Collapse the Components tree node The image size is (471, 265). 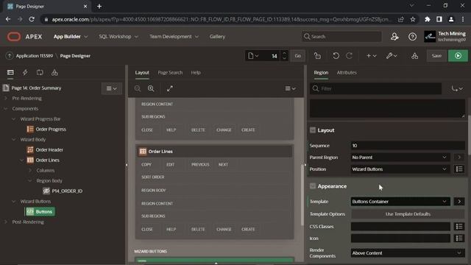tap(5, 108)
